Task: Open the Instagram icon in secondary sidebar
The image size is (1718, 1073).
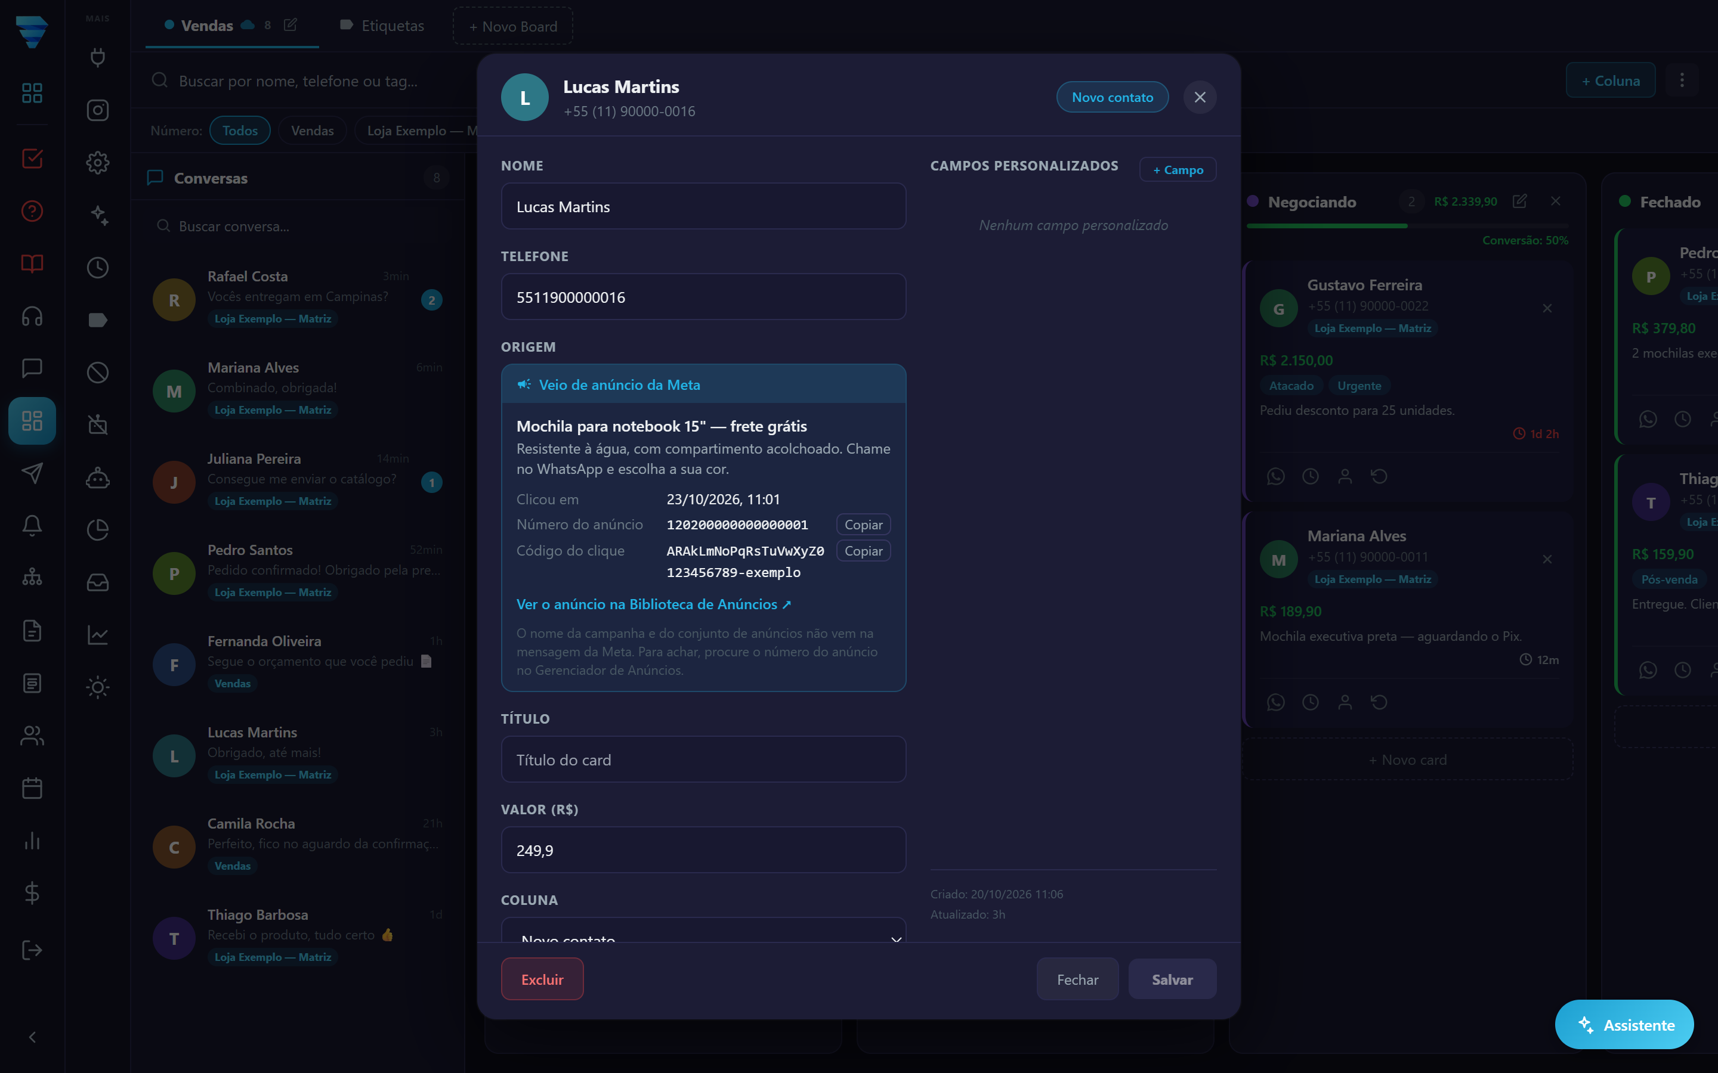Action: pos(97,110)
